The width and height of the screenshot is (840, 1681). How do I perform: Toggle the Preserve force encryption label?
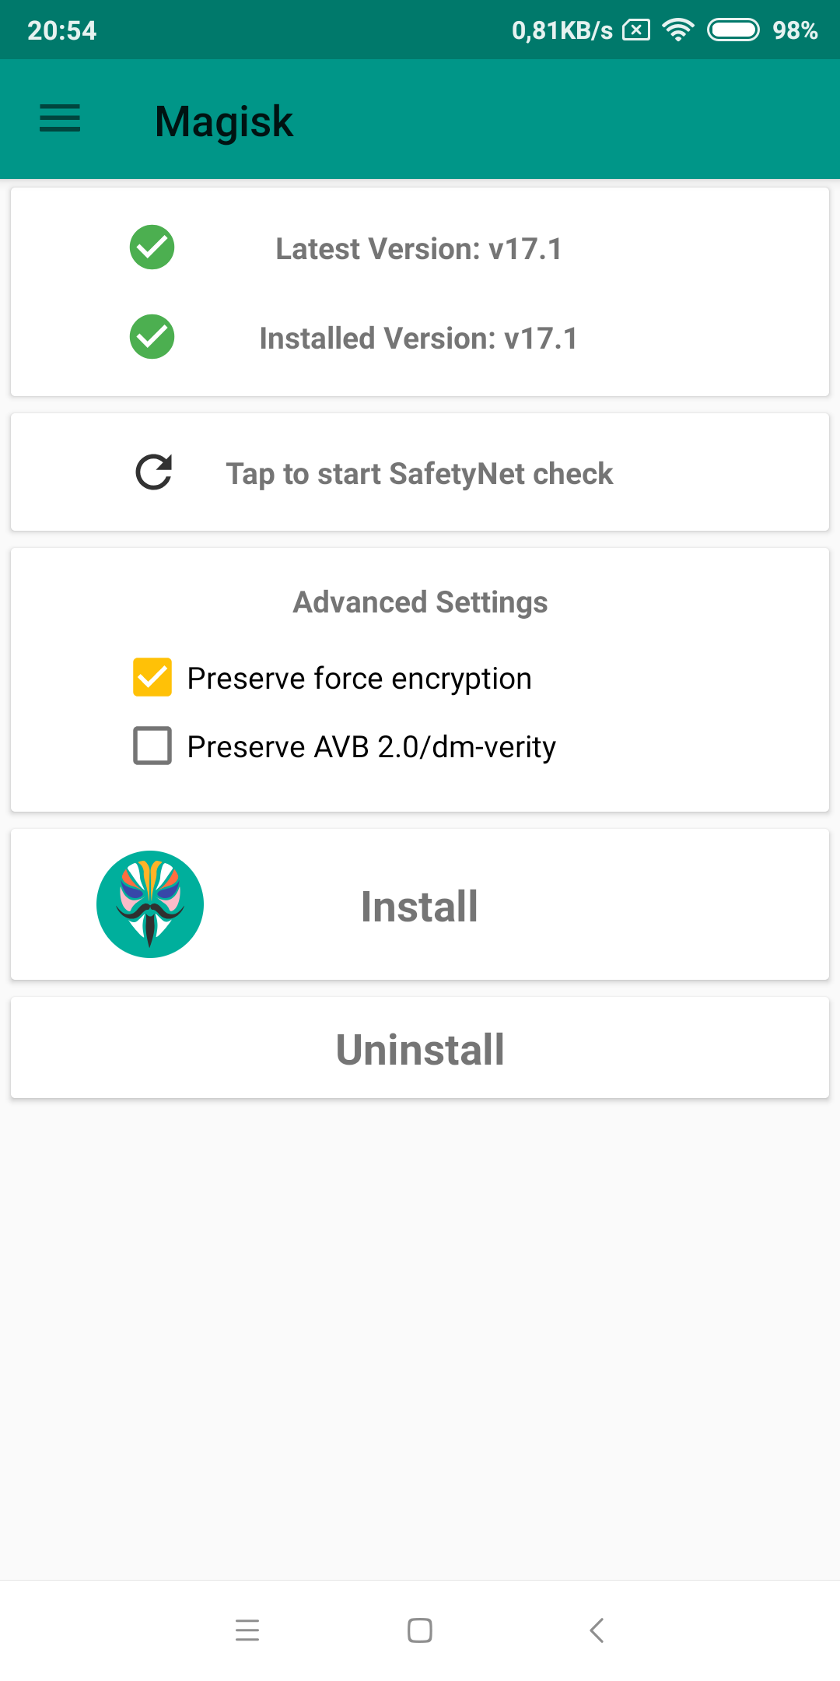[x=359, y=679]
